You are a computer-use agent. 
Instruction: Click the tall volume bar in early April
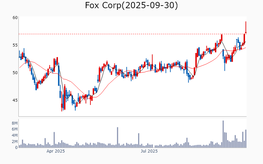click(54, 140)
